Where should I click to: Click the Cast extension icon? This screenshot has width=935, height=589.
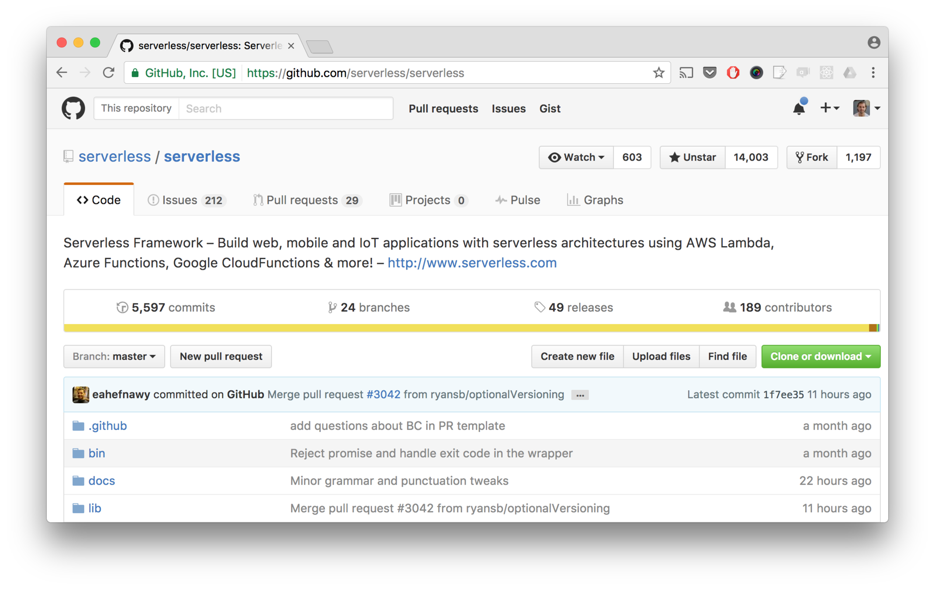tap(686, 73)
